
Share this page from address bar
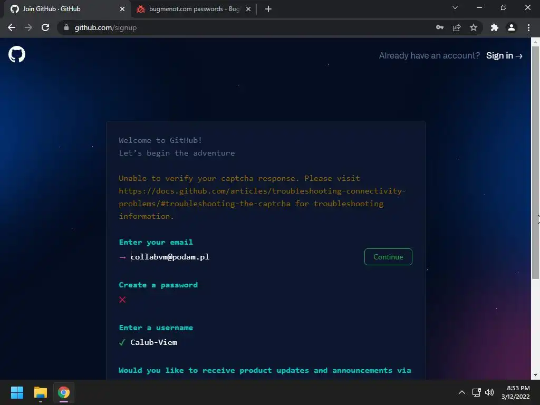[x=457, y=27]
